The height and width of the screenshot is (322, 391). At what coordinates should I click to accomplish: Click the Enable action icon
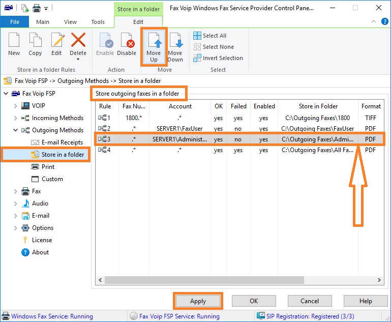pyautogui.click(x=106, y=40)
